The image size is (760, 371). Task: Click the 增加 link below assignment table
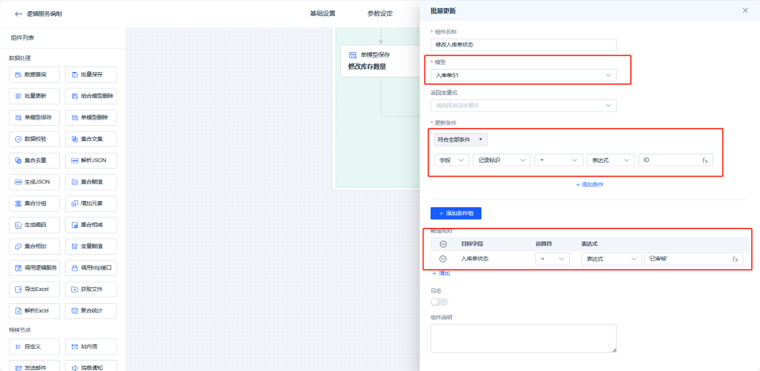click(441, 274)
